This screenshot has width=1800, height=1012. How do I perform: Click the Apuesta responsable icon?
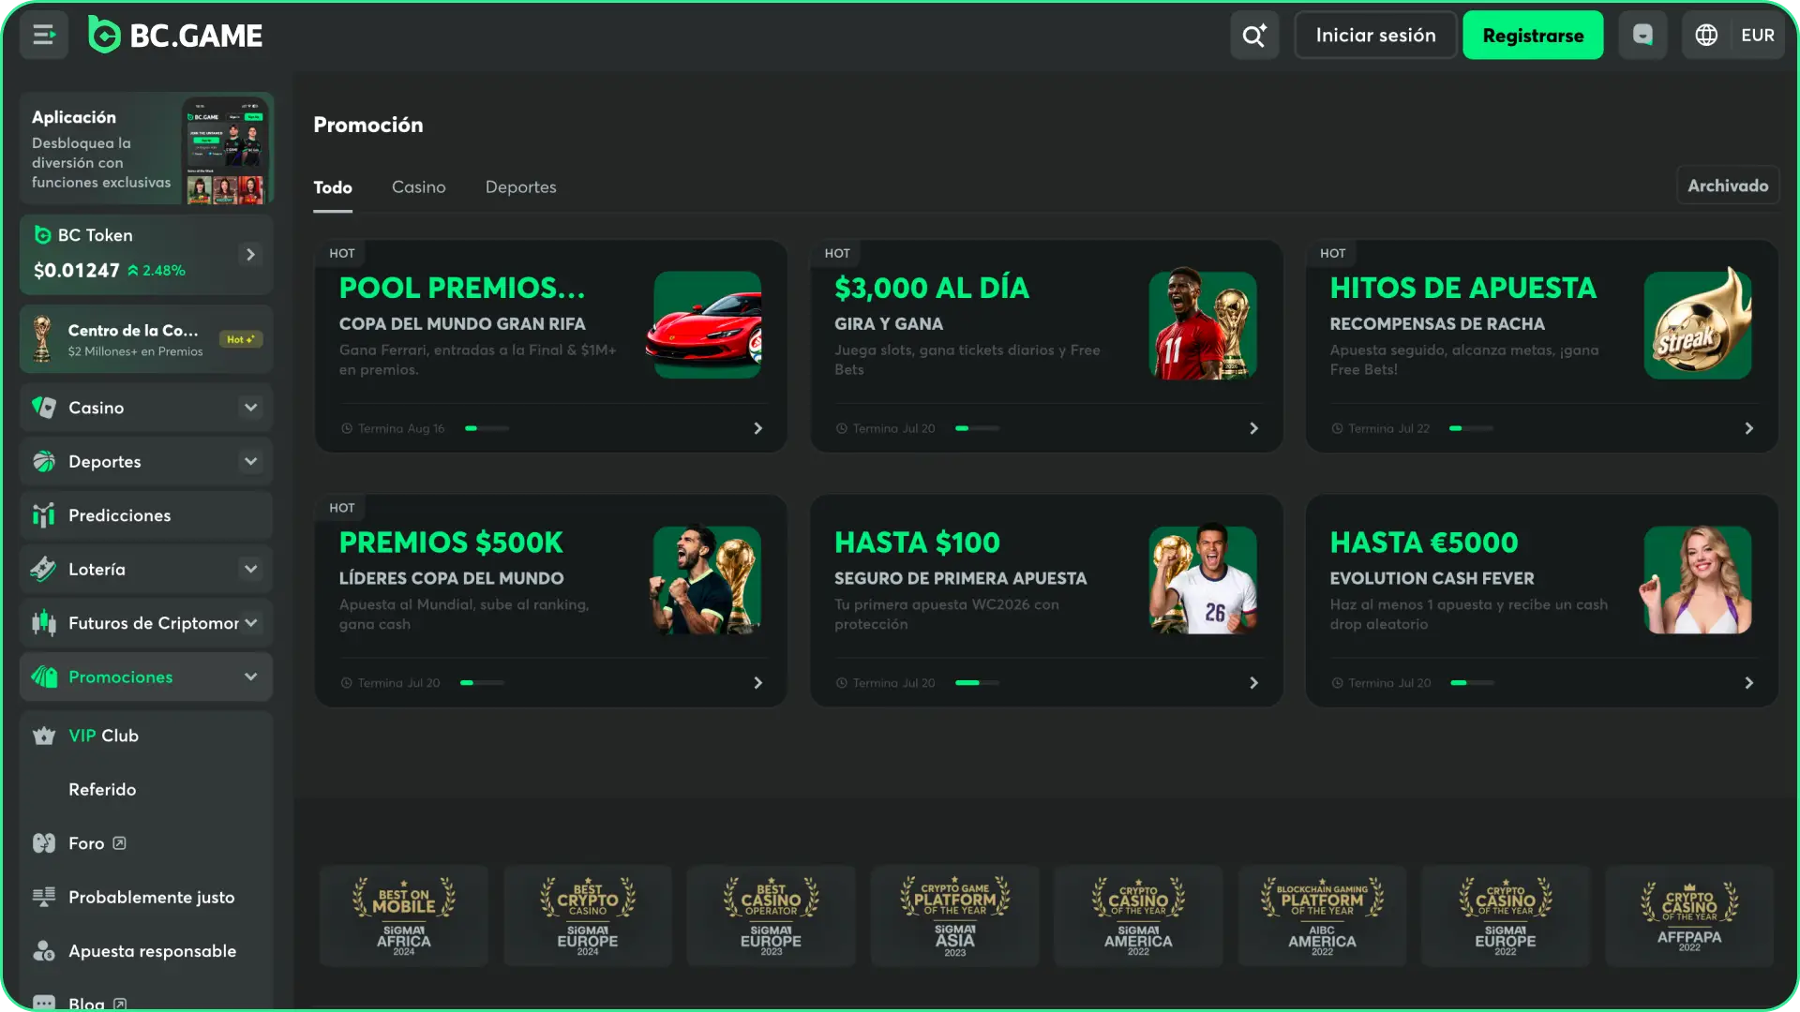click(44, 951)
